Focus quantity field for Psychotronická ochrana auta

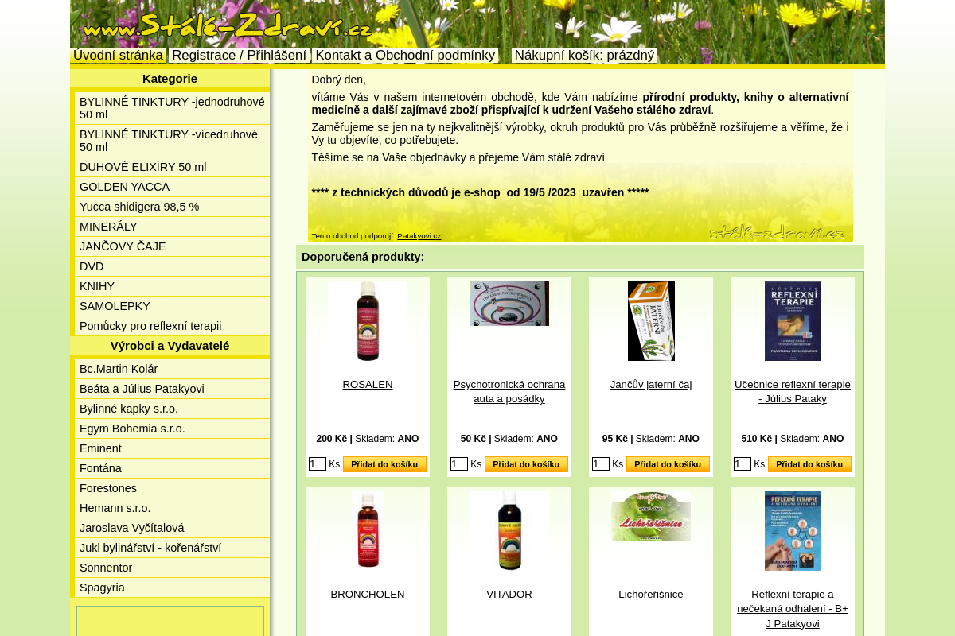[x=459, y=464]
